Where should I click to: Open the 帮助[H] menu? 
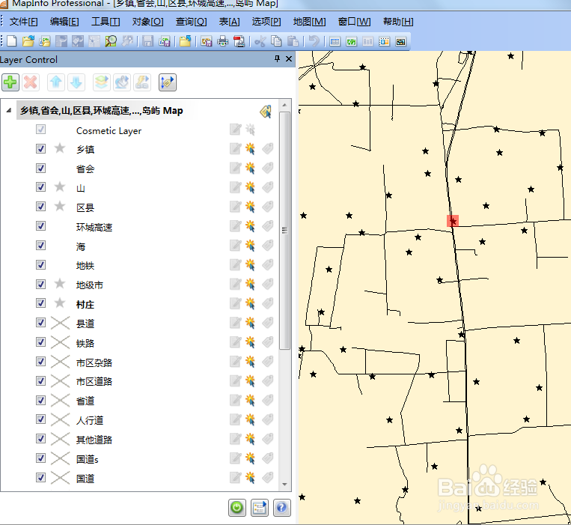tap(398, 22)
